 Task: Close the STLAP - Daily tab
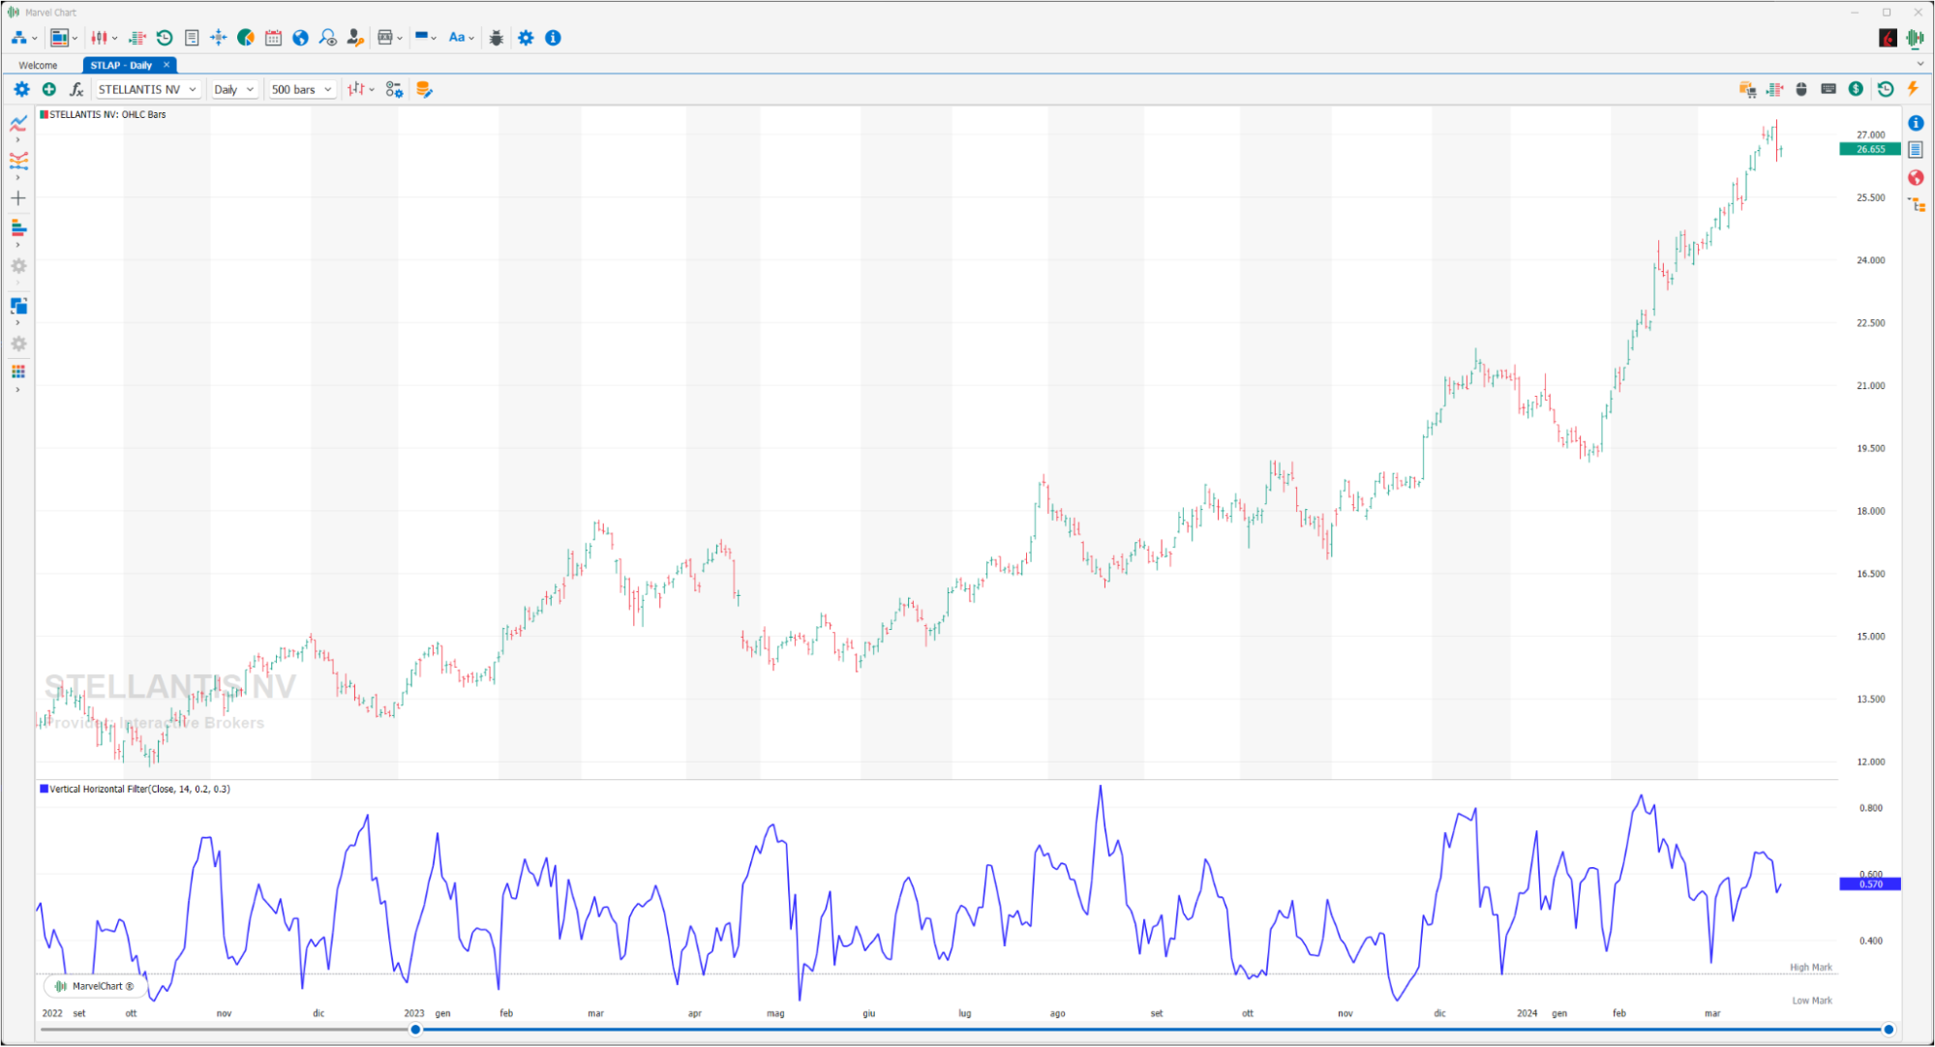[166, 65]
